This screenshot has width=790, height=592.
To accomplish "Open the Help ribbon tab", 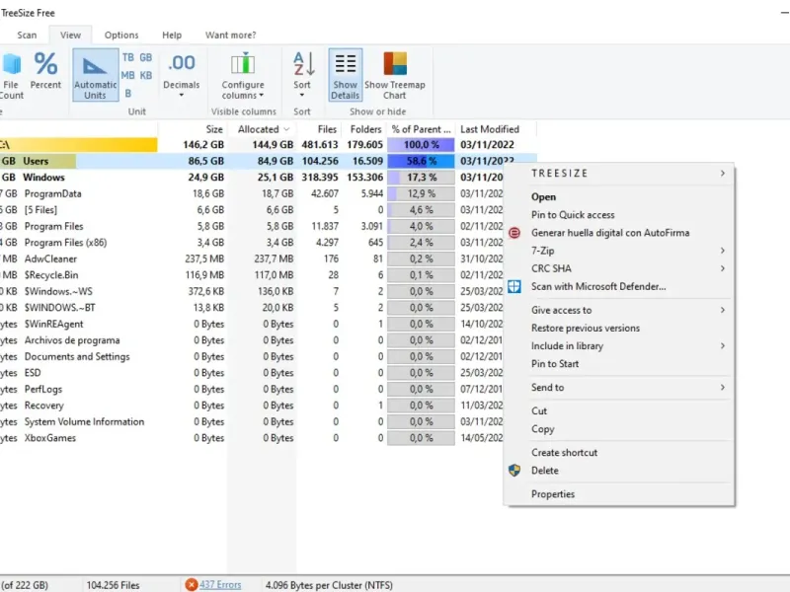I will (x=172, y=35).
